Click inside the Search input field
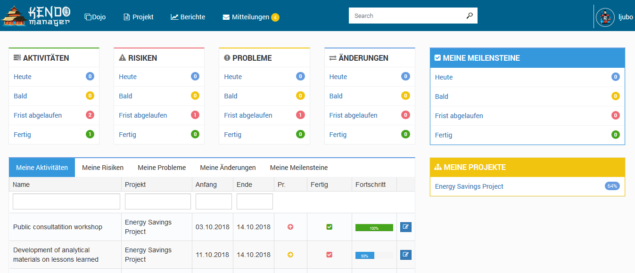Image resolution: width=635 pixels, height=273 pixels. (405, 15)
